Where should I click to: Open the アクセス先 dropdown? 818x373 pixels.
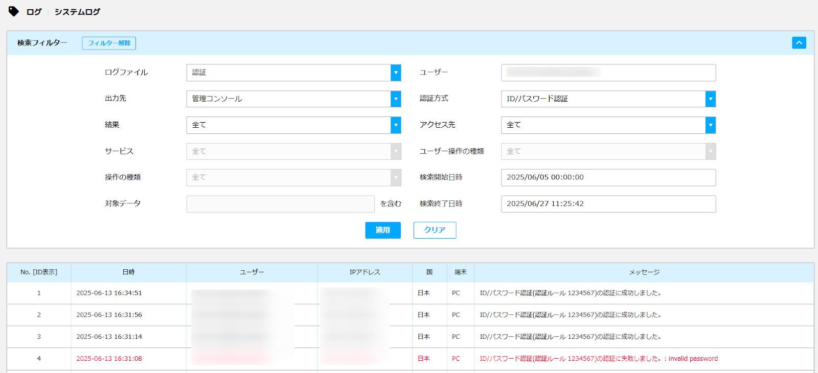[x=608, y=125]
